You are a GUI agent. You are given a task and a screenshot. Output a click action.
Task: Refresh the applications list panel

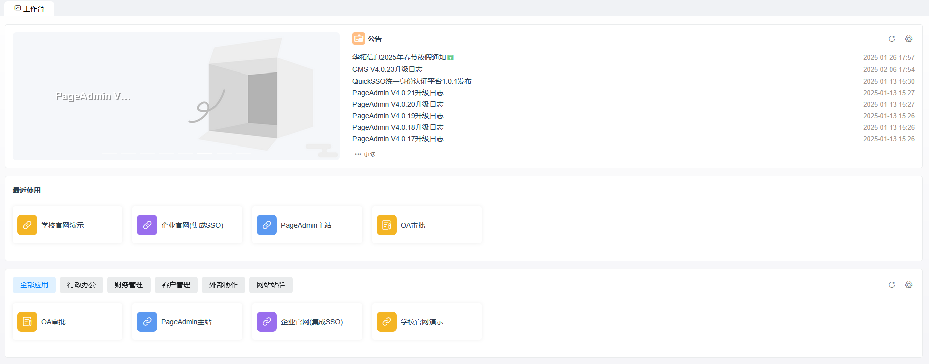coord(892,285)
